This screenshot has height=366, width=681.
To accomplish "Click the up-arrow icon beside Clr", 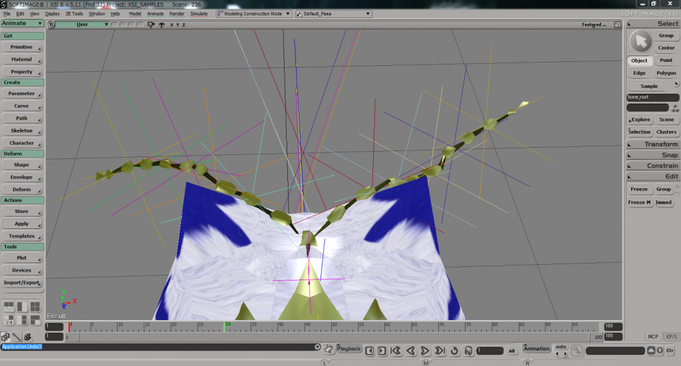I will pos(651,350).
